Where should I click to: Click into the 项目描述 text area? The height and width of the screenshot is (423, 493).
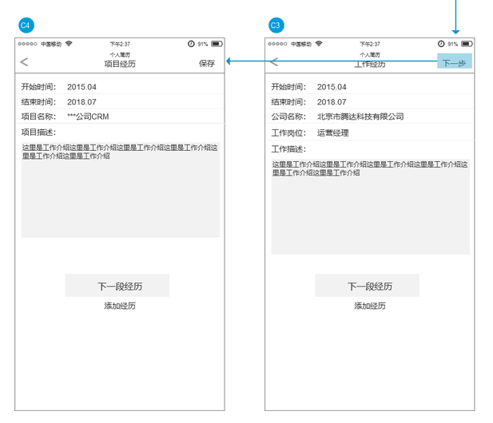coord(120,192)
